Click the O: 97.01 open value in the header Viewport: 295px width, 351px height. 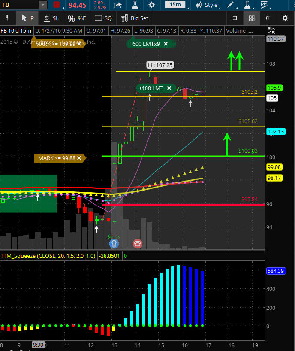click(96, 30)
